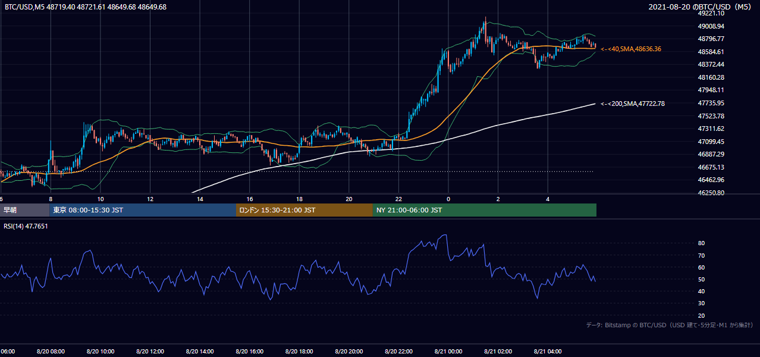Click the BTC/USD,M5 price header text
Viewport: 760px width, 357px height.
86,7
